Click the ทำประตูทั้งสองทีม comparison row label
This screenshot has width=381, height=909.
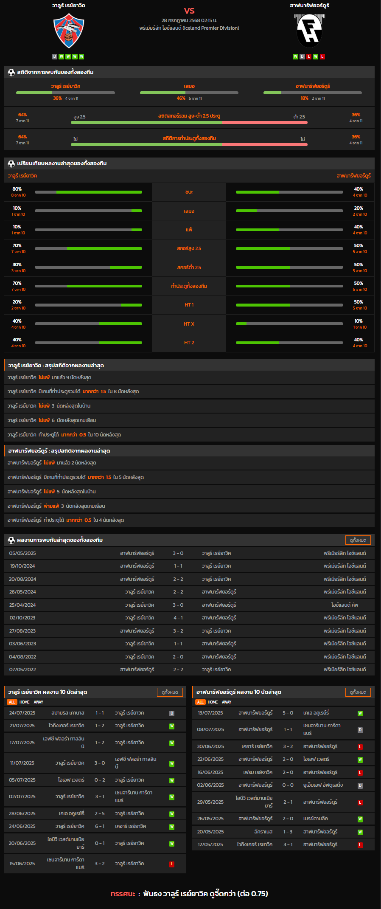click(189, 286)
